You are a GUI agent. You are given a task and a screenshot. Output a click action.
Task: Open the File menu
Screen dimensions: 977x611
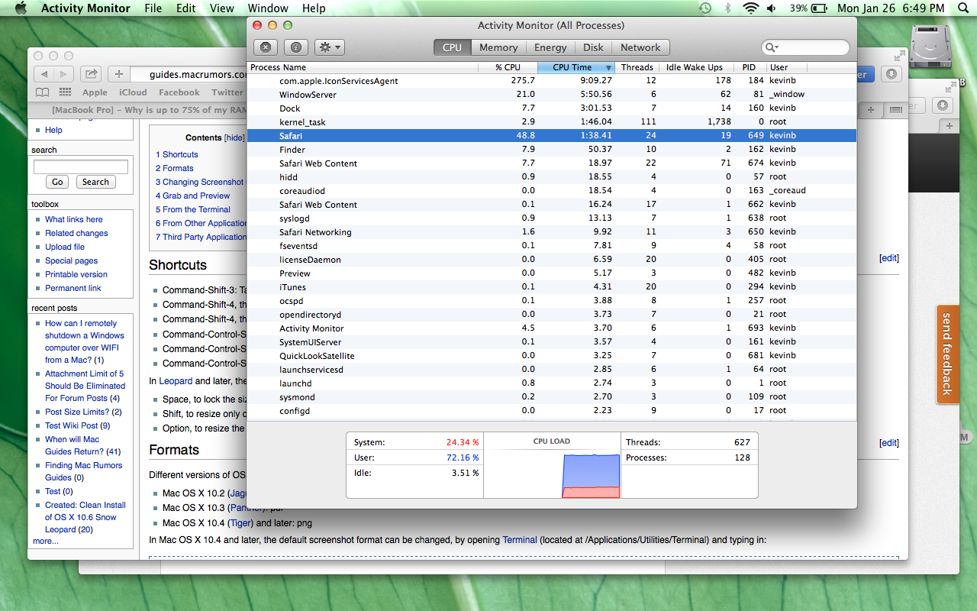tap(153, 8)
